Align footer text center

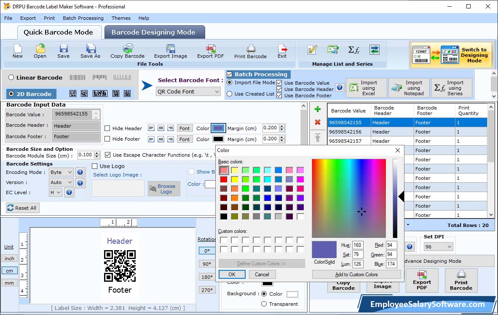point(161,139)
